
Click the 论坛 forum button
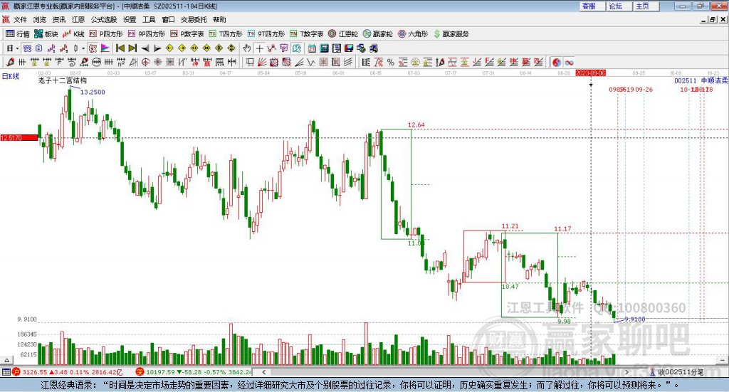pos(619,6)
